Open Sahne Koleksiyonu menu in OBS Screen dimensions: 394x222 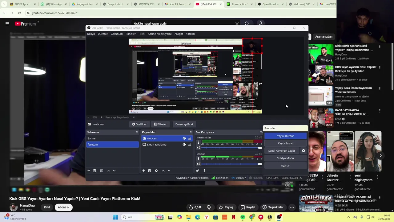coord(160,34)
